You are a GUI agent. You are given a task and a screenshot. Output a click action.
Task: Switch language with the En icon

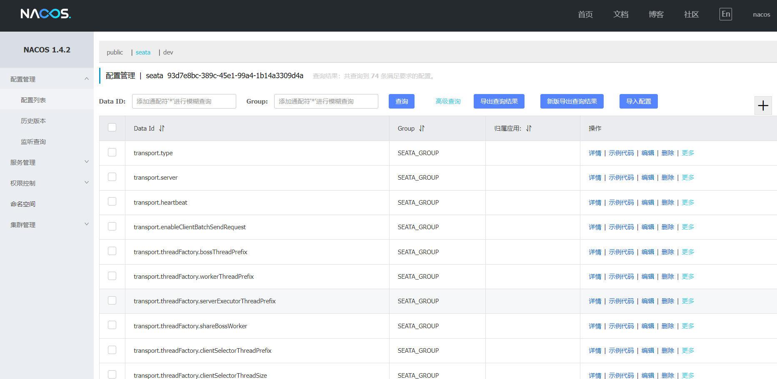pos(725,14)
